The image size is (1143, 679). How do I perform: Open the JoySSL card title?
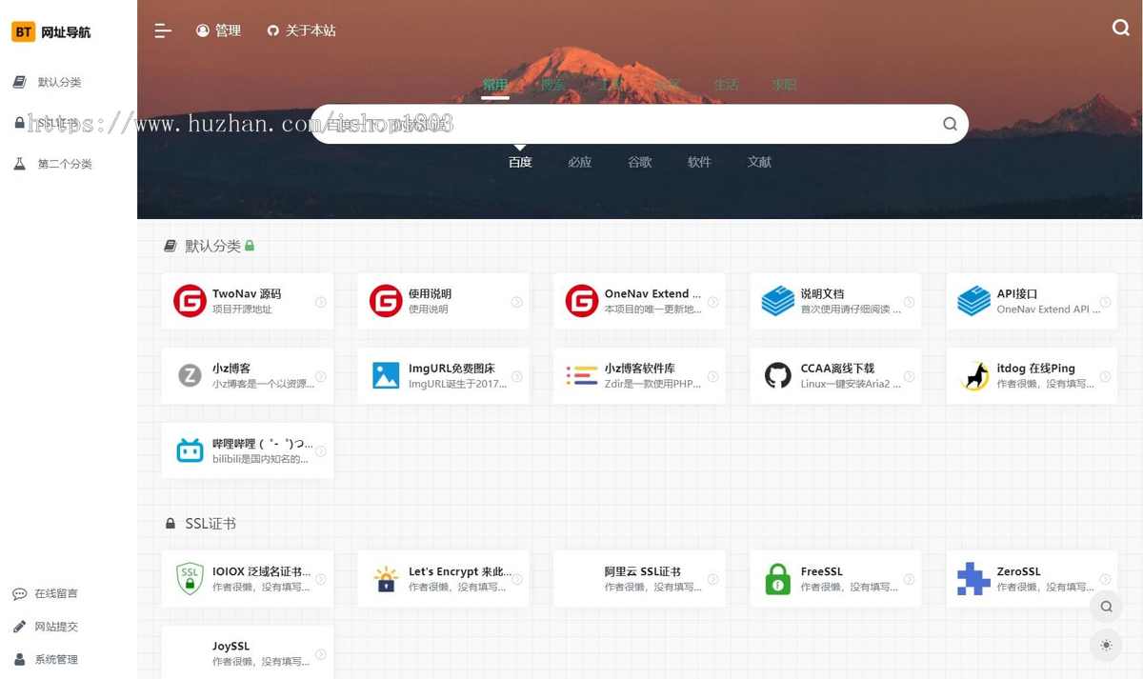pos(231,646)
